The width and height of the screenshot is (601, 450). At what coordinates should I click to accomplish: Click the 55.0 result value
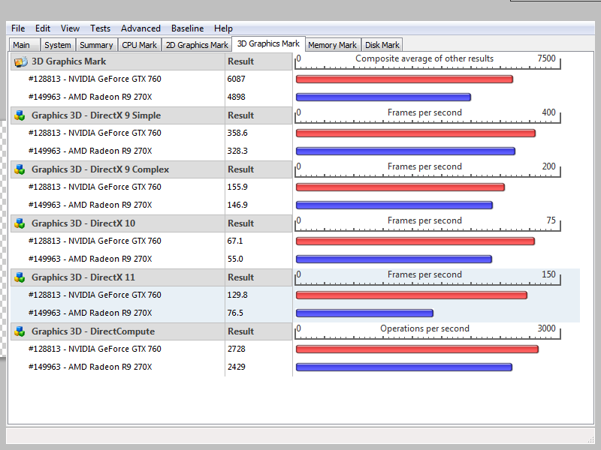235,259
